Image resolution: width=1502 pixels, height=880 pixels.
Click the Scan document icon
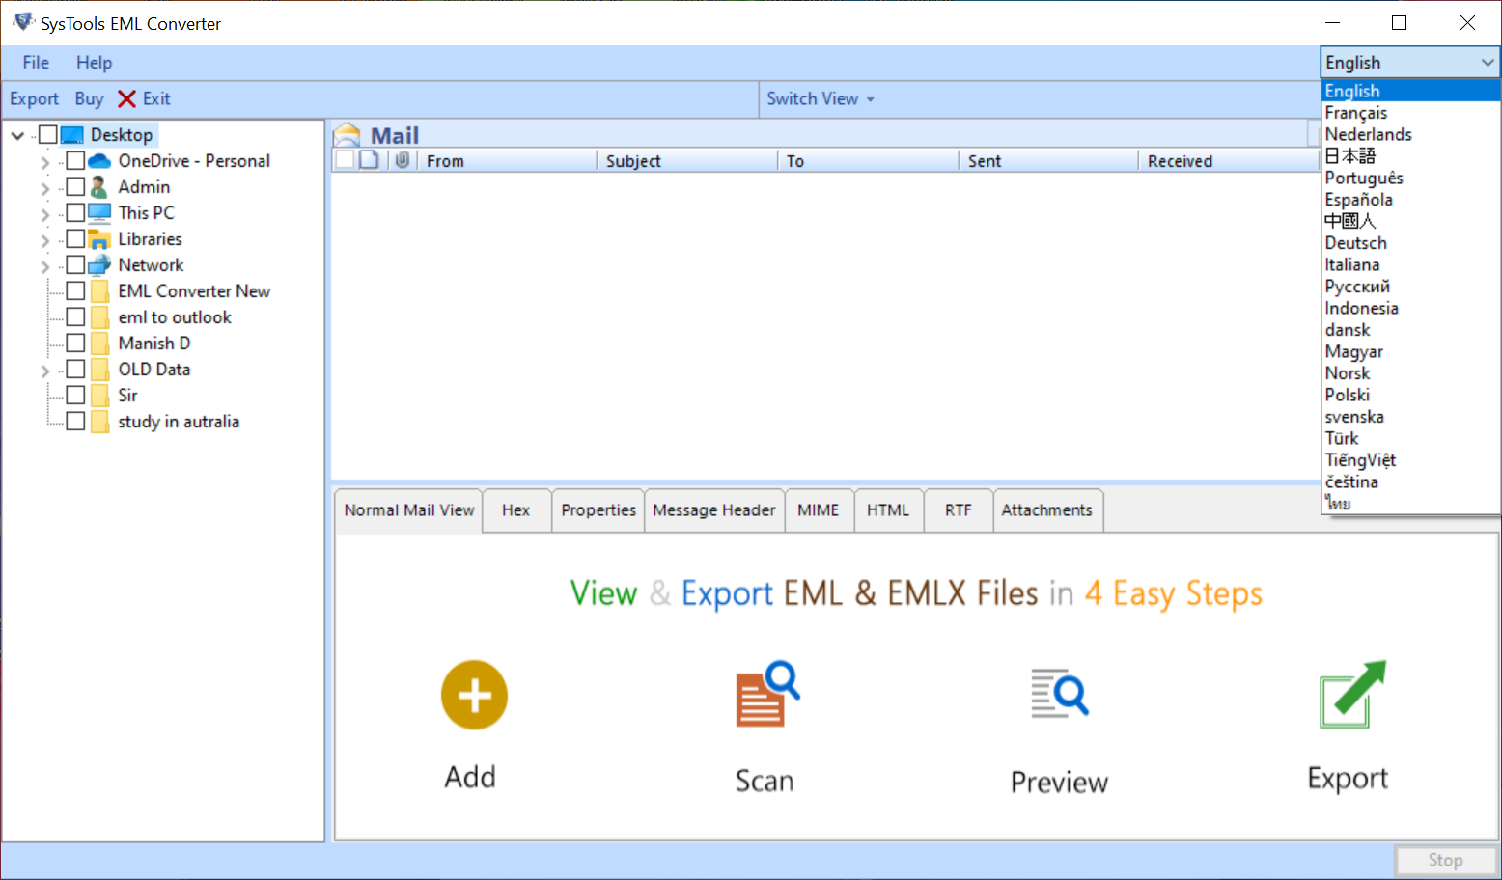point(767,694)
